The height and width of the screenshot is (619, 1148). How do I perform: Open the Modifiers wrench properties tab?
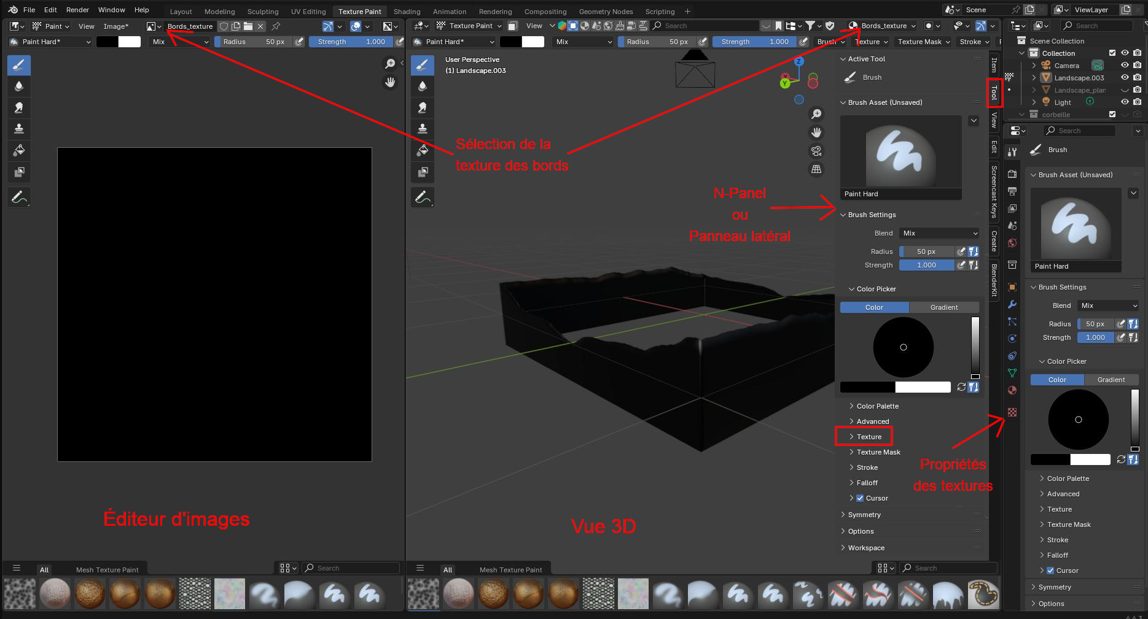coord(1012,304)
